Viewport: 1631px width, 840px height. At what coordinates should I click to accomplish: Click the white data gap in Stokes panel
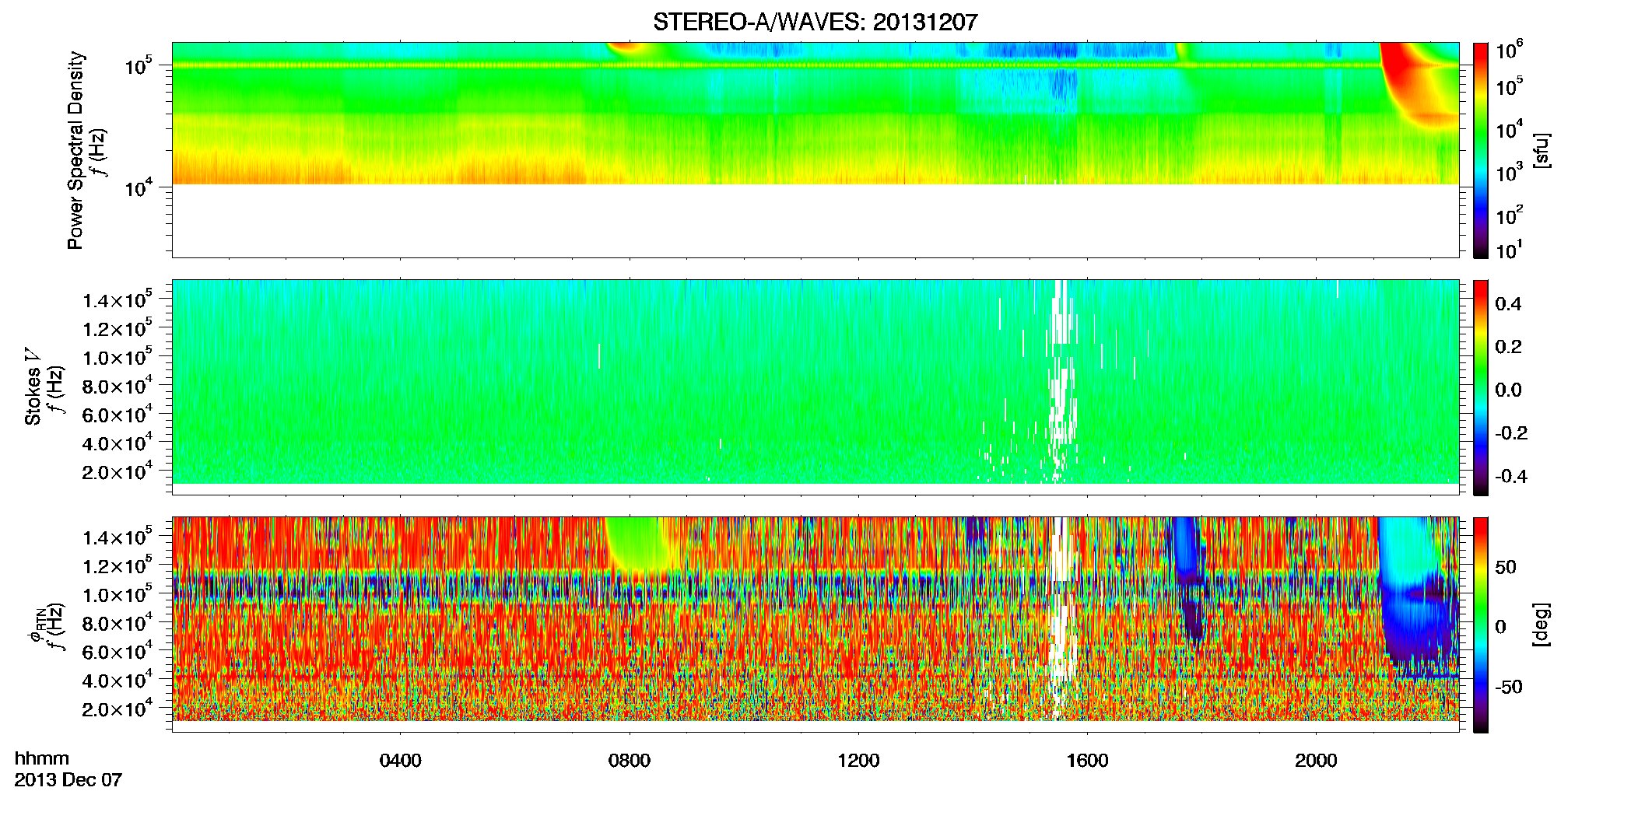coord(1062,381)
